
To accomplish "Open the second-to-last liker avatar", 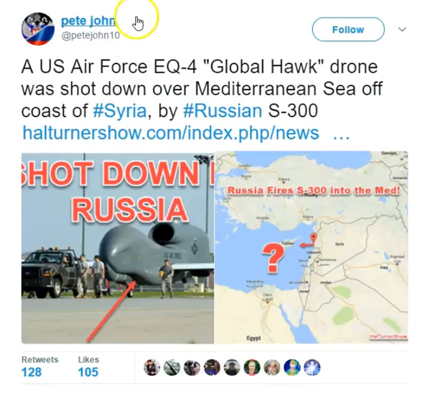I will (x=292, y=367).
